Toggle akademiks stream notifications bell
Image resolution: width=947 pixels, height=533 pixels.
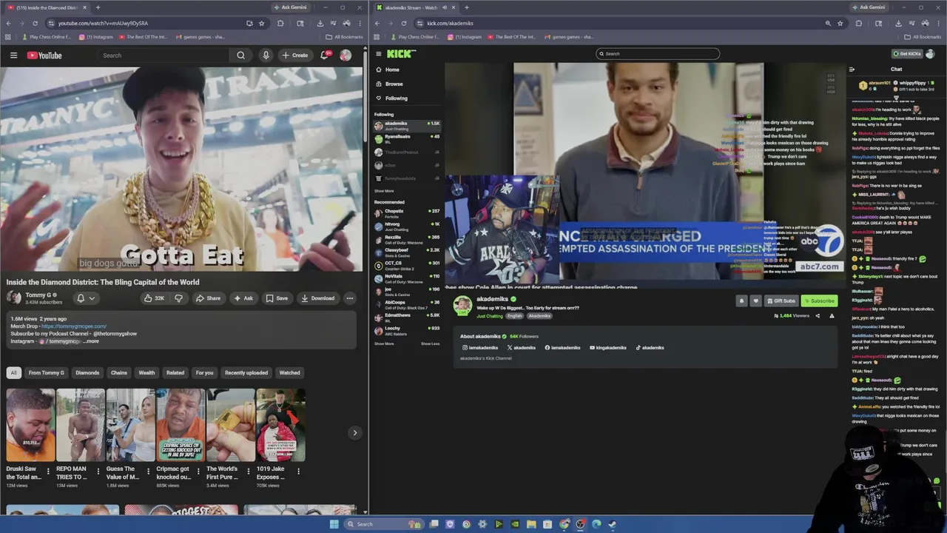tap(741, 301)
